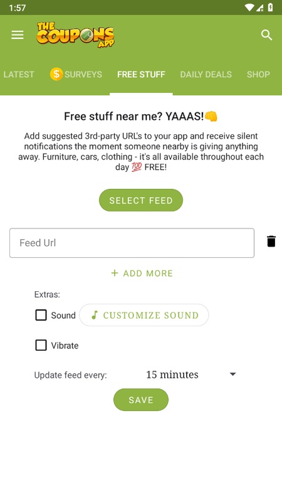Tap the music note on Customize Sound
Image resolution: width=282 pixels, height=502 pixels.
point(95,315)
